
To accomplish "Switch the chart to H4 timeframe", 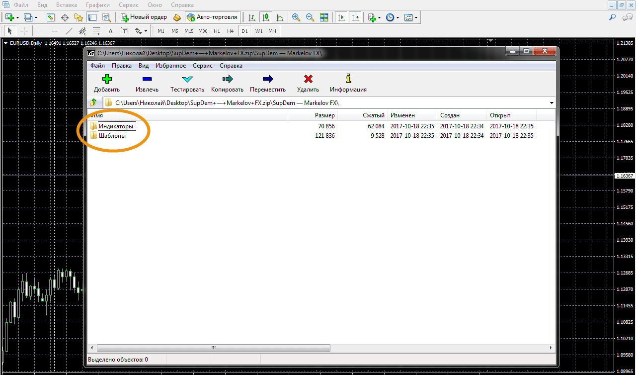I will click(230, 31).
